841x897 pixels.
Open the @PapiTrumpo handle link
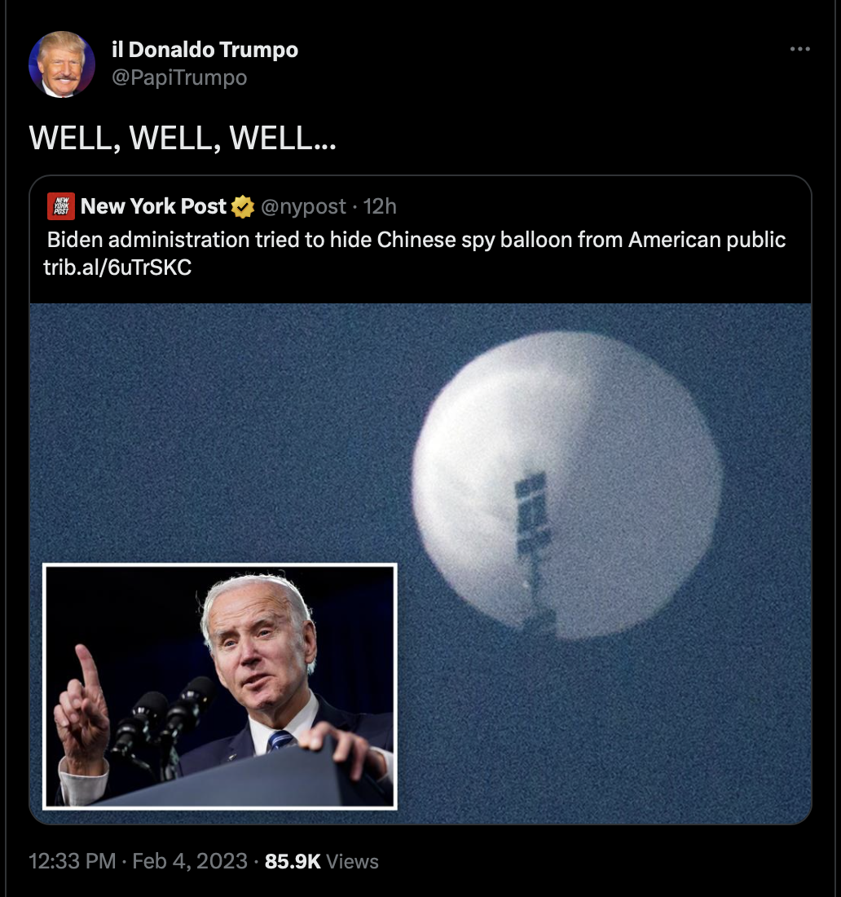[x=179, y=77]
